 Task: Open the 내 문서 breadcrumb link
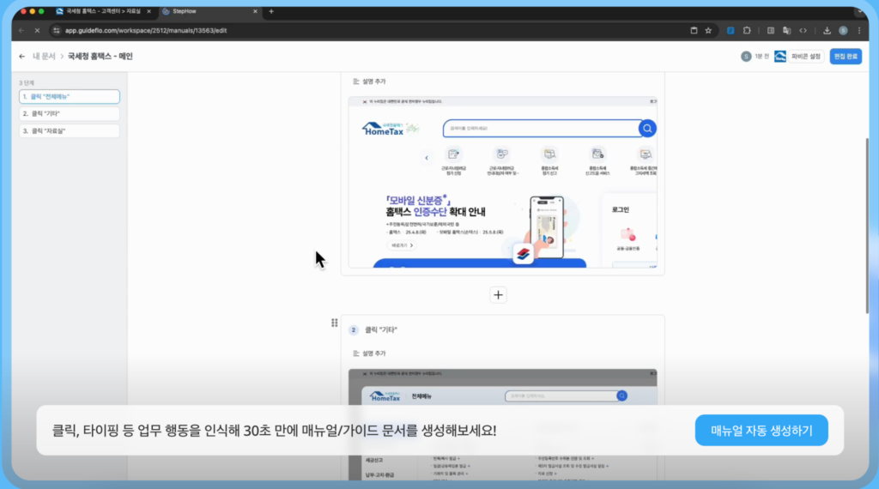point(44,56)
